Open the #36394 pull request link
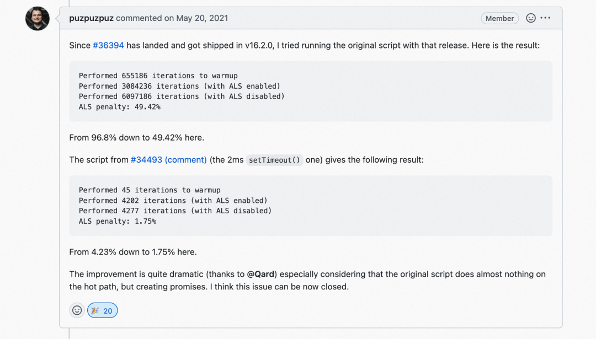 [108, 45]
